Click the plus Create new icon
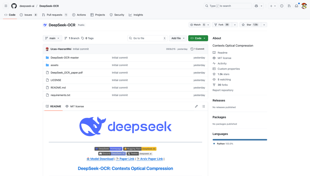 tap(271, 6)
